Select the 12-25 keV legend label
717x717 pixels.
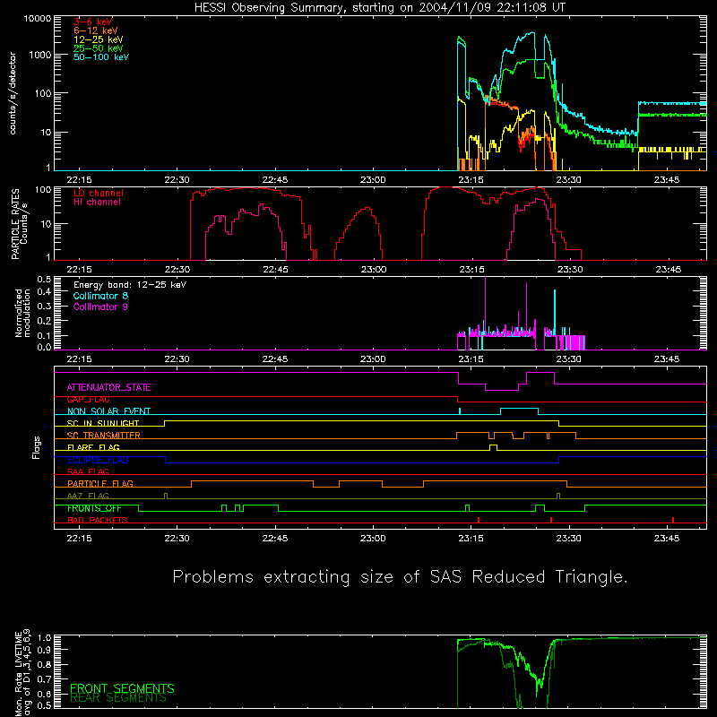pyautogui.click(x=98, y=39)
